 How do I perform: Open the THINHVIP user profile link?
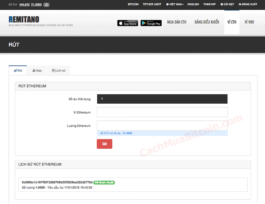click(209, 4)
